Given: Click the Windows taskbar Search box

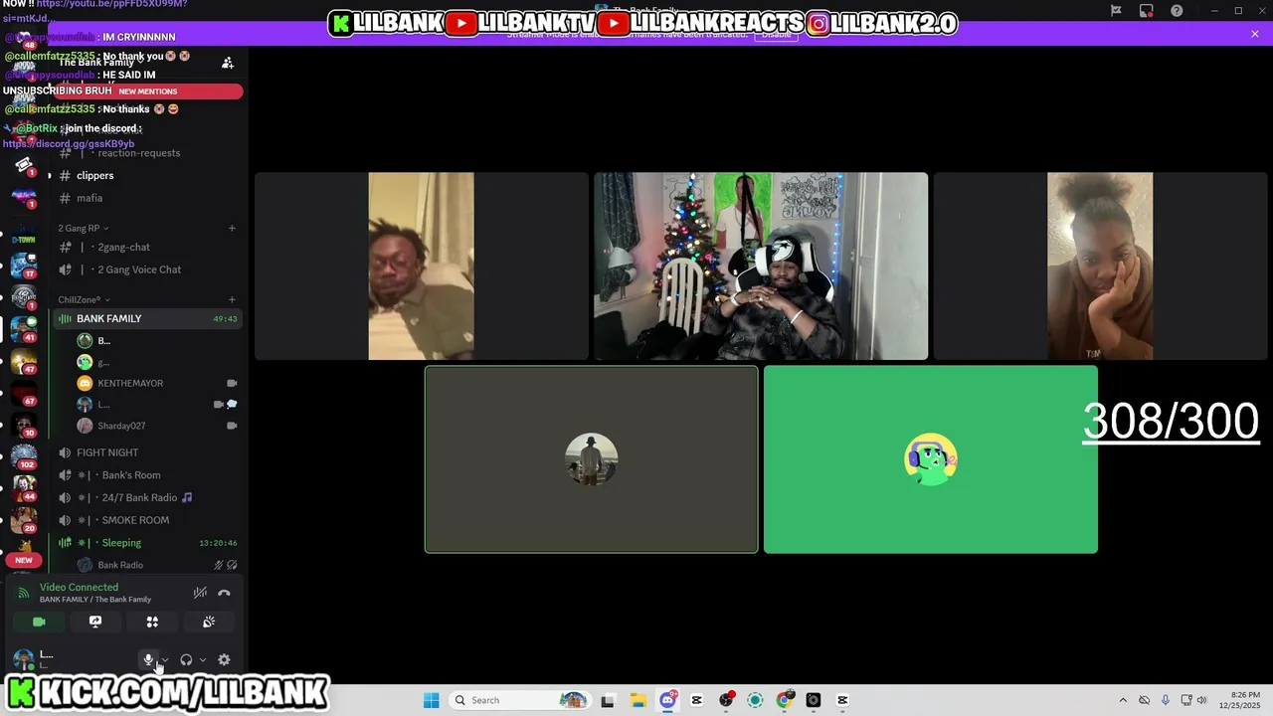Looking at the screenshot, I should coord(518,700).
